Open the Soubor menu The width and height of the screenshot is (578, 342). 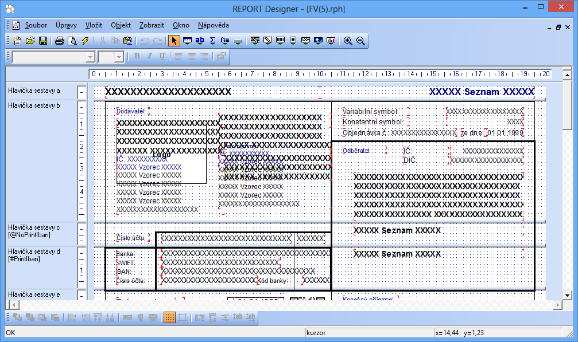click(36, 25)
